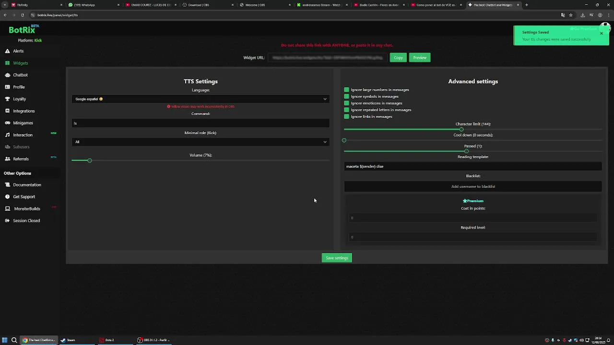Open the Language dropdown Google español
This screenshot has height=345, width=614.
pyautogui.click(x=201, y=99)
